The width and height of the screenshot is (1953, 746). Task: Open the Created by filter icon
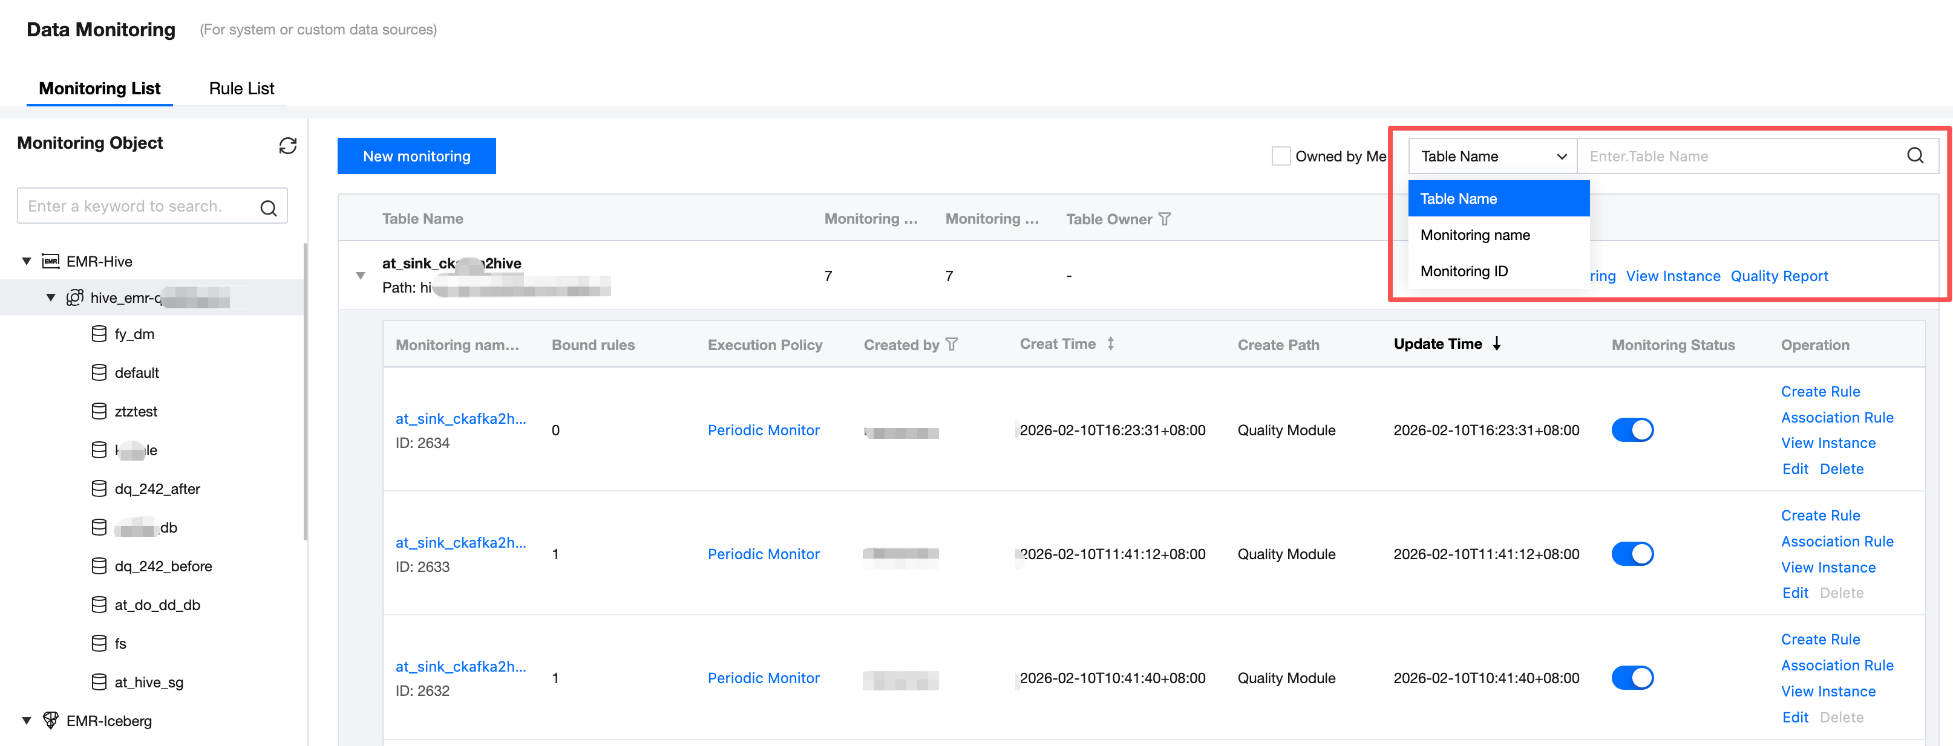point(952,345)
